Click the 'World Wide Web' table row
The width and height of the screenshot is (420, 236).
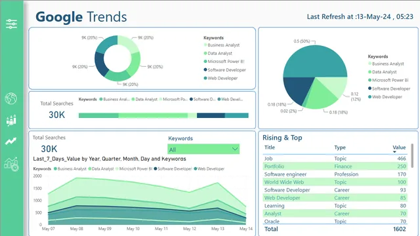(x=335, y=182)
